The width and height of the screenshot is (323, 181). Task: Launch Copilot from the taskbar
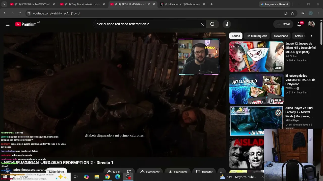pyautogui.click(x=86, y=177)
